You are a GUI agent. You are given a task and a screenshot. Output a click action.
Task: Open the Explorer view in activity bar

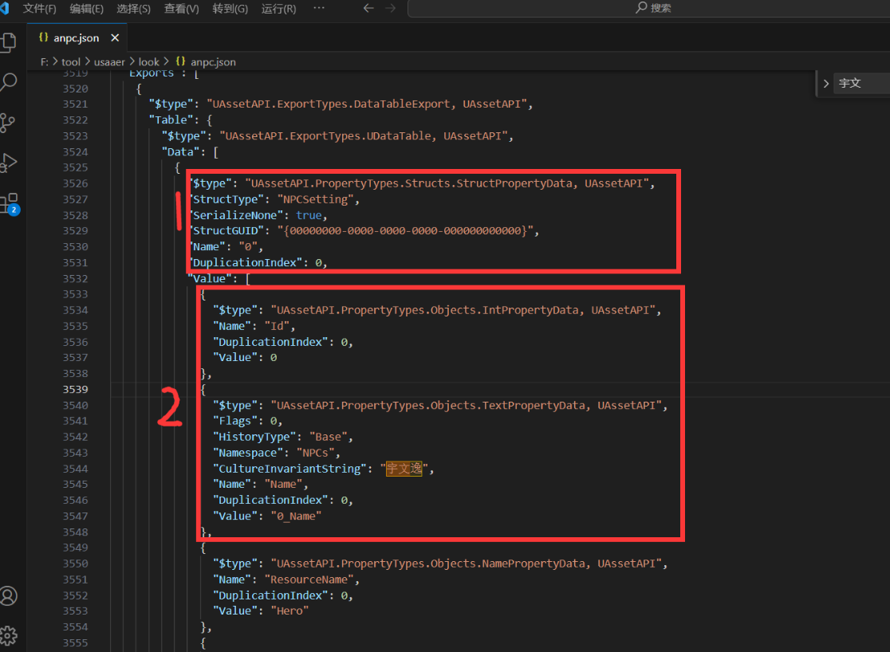9,41
